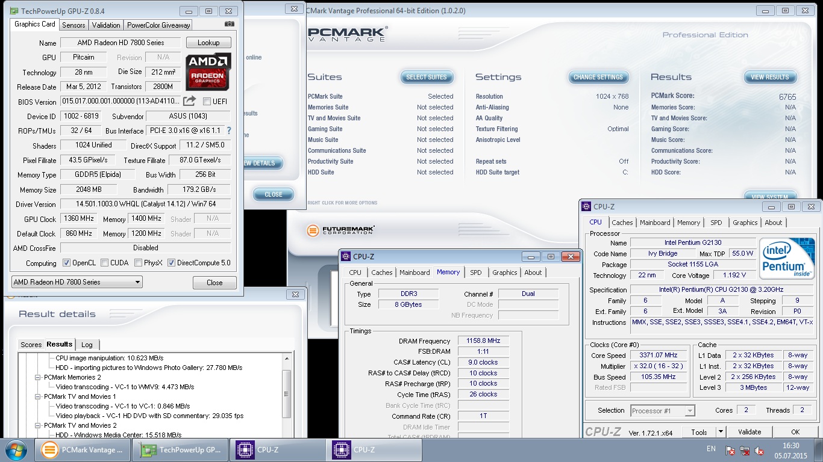Click the network tray icon
The image size is (823, 462).
(x=745, y=450)
